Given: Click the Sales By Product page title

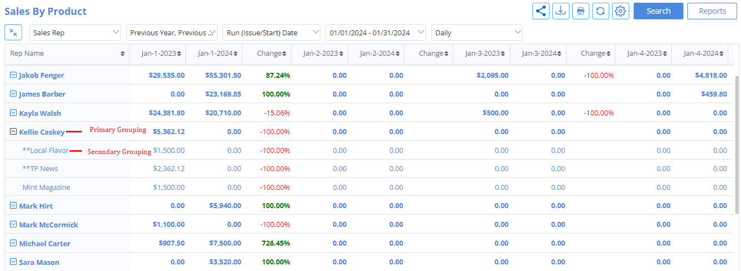Looking at the screenshot, I should coord(45,11).
